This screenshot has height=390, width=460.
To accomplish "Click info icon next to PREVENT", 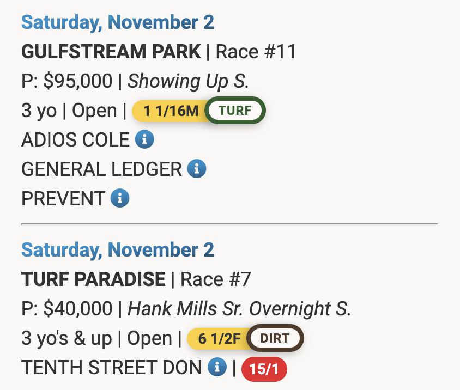I will (x=120, y=198).
